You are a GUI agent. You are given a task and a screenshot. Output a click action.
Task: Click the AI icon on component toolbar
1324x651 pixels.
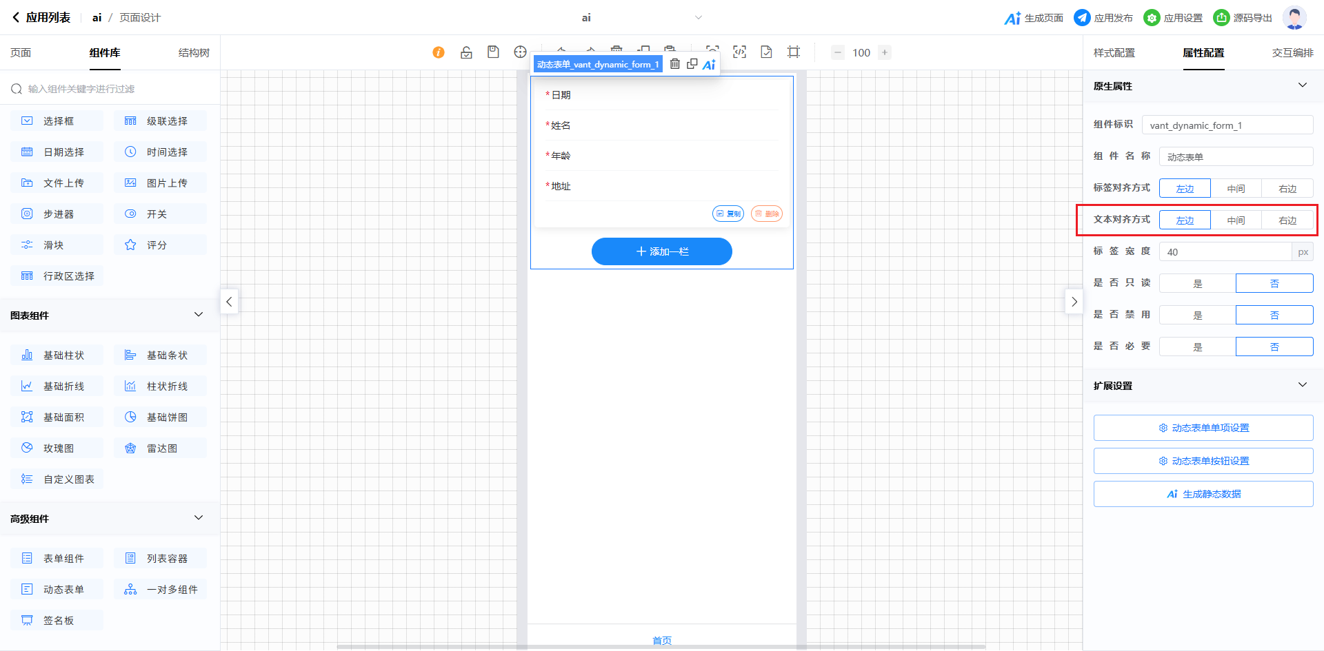click(709, 64)
